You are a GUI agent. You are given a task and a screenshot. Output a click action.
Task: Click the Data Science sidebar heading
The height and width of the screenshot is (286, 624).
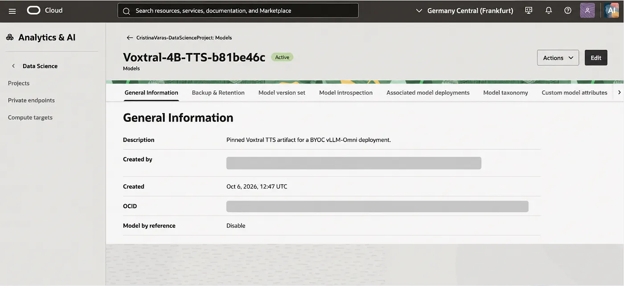coord(40,66)
